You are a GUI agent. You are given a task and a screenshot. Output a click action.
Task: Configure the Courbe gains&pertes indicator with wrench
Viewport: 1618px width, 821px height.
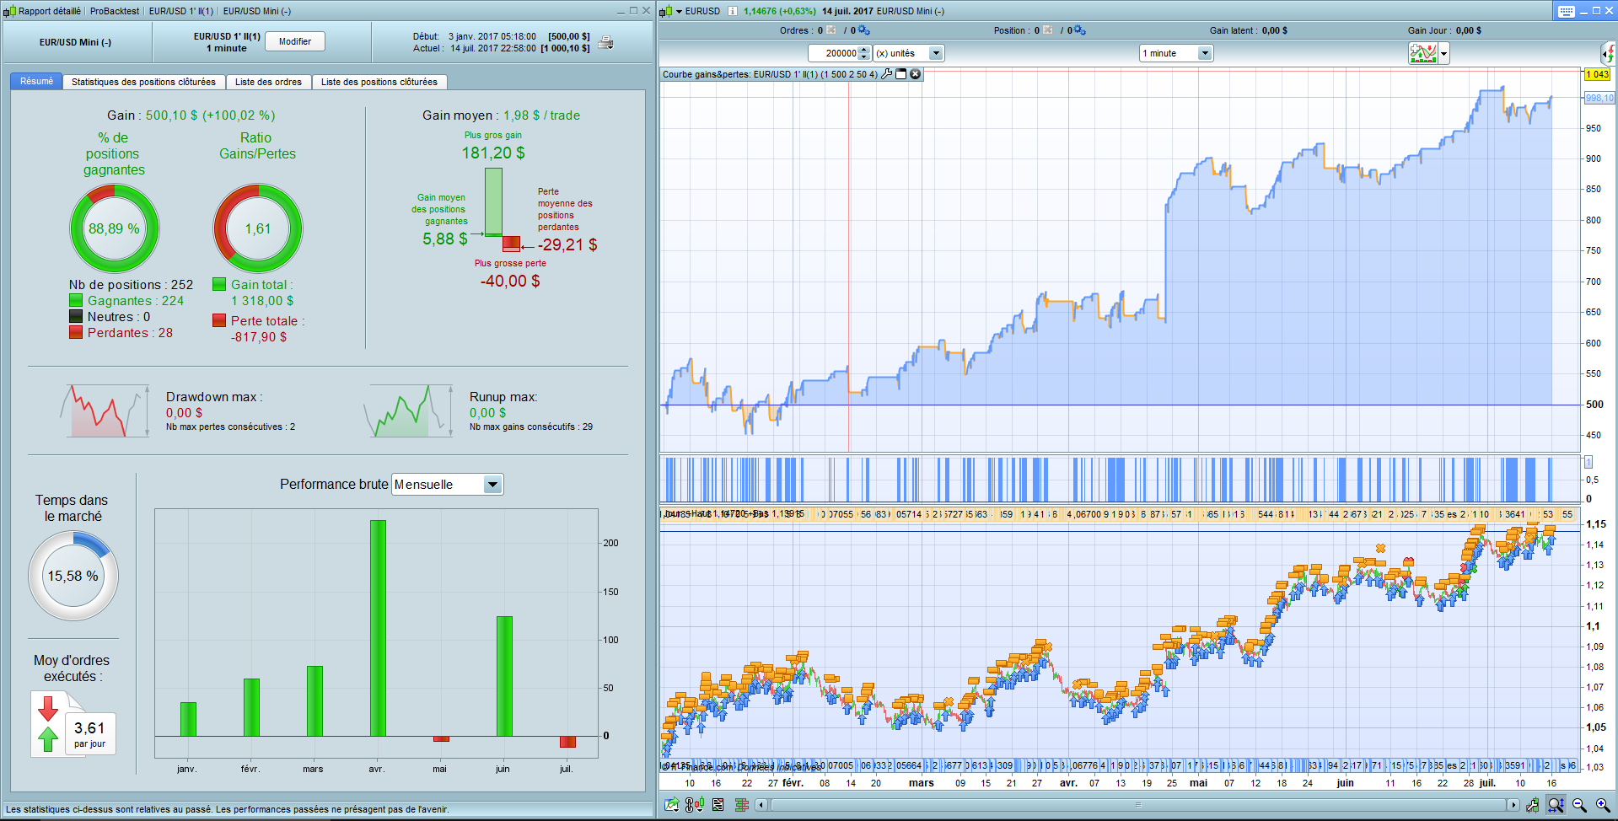(887, 74)
